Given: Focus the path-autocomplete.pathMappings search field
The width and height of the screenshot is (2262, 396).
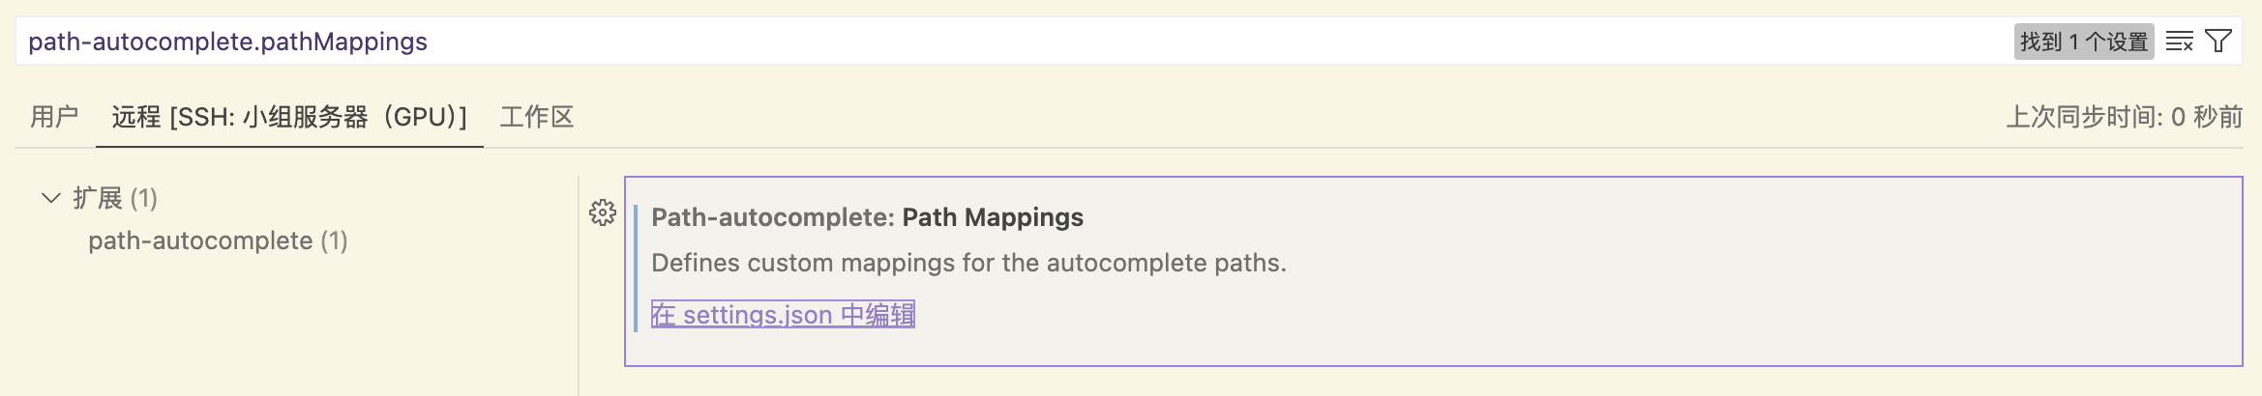Looking at the screenshot, I should coord(1016,42).
